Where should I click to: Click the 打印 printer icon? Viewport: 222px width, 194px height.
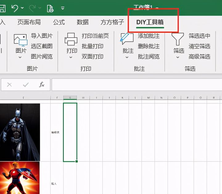coord(71,40)
